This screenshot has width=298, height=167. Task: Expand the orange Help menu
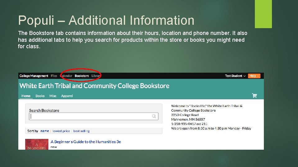(254, 76)
